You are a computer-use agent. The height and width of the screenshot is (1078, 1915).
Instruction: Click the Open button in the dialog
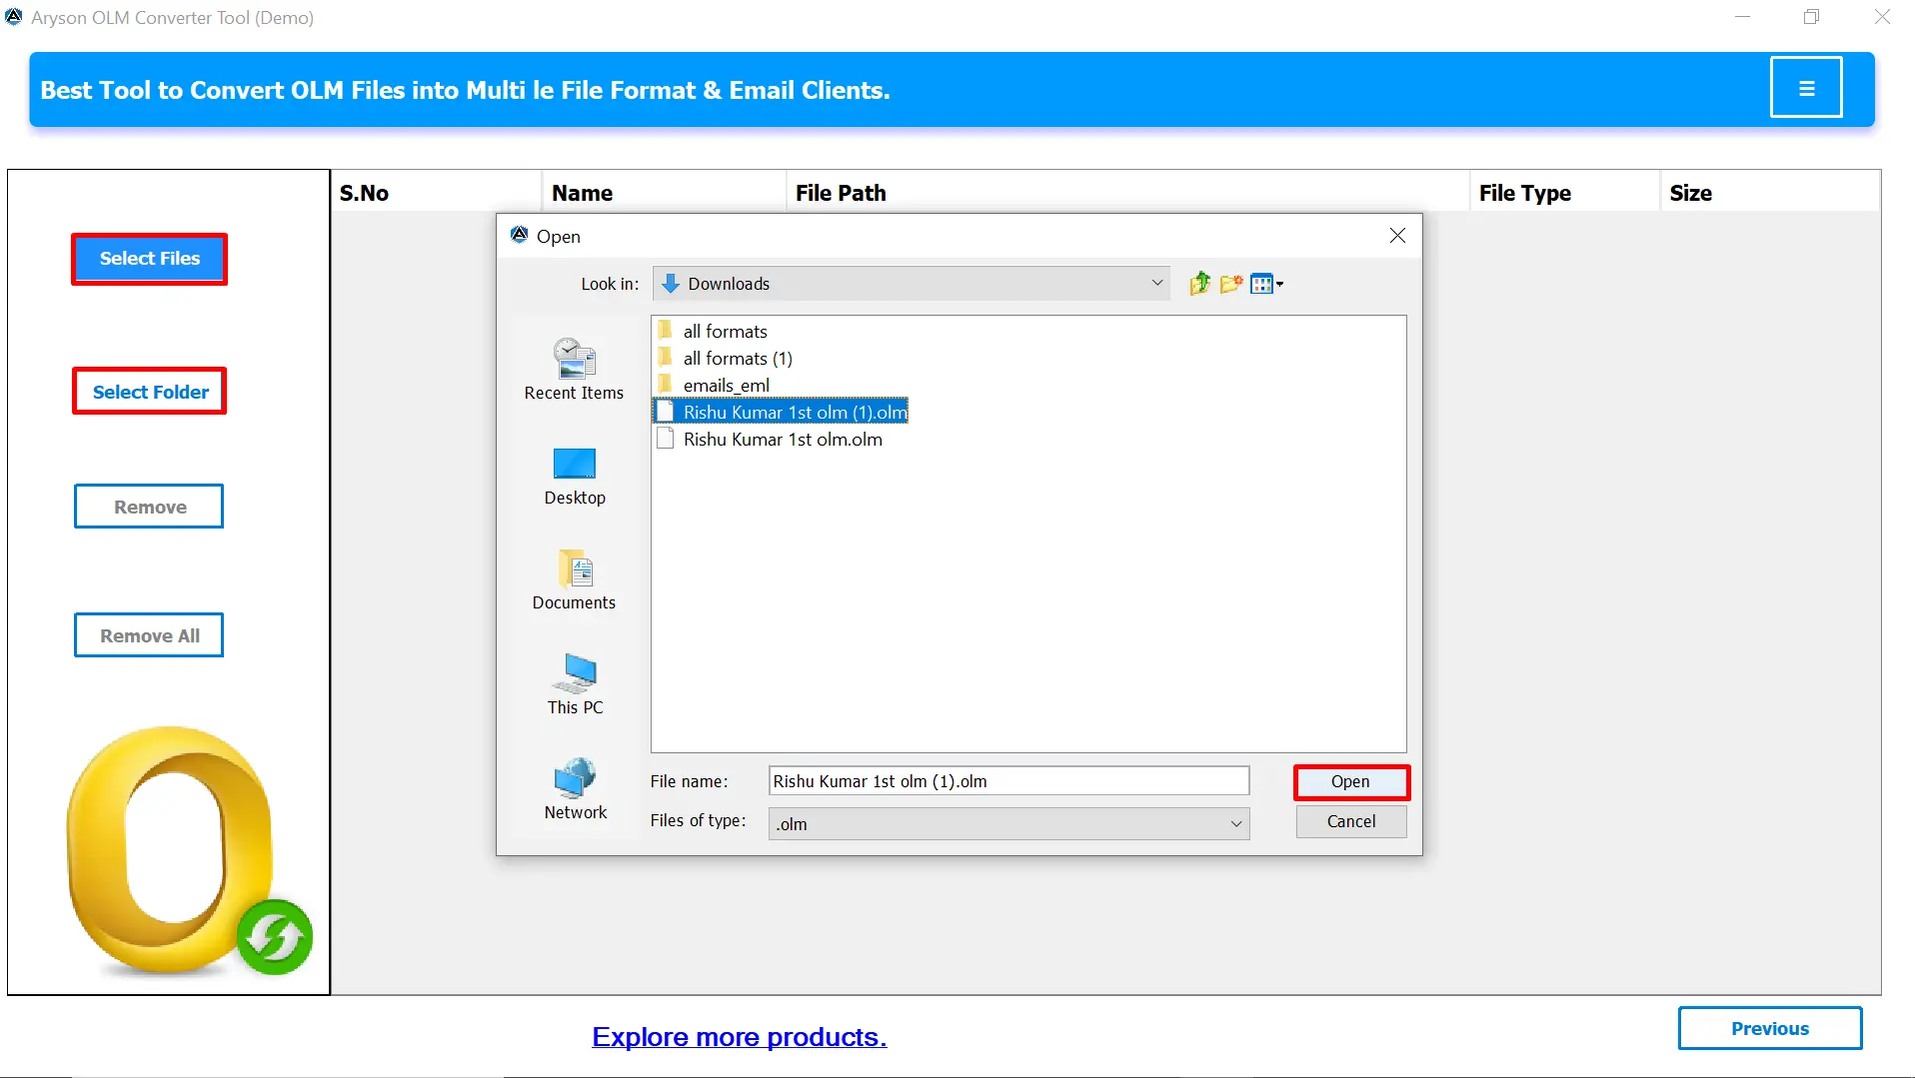[x=1350, y=781]
